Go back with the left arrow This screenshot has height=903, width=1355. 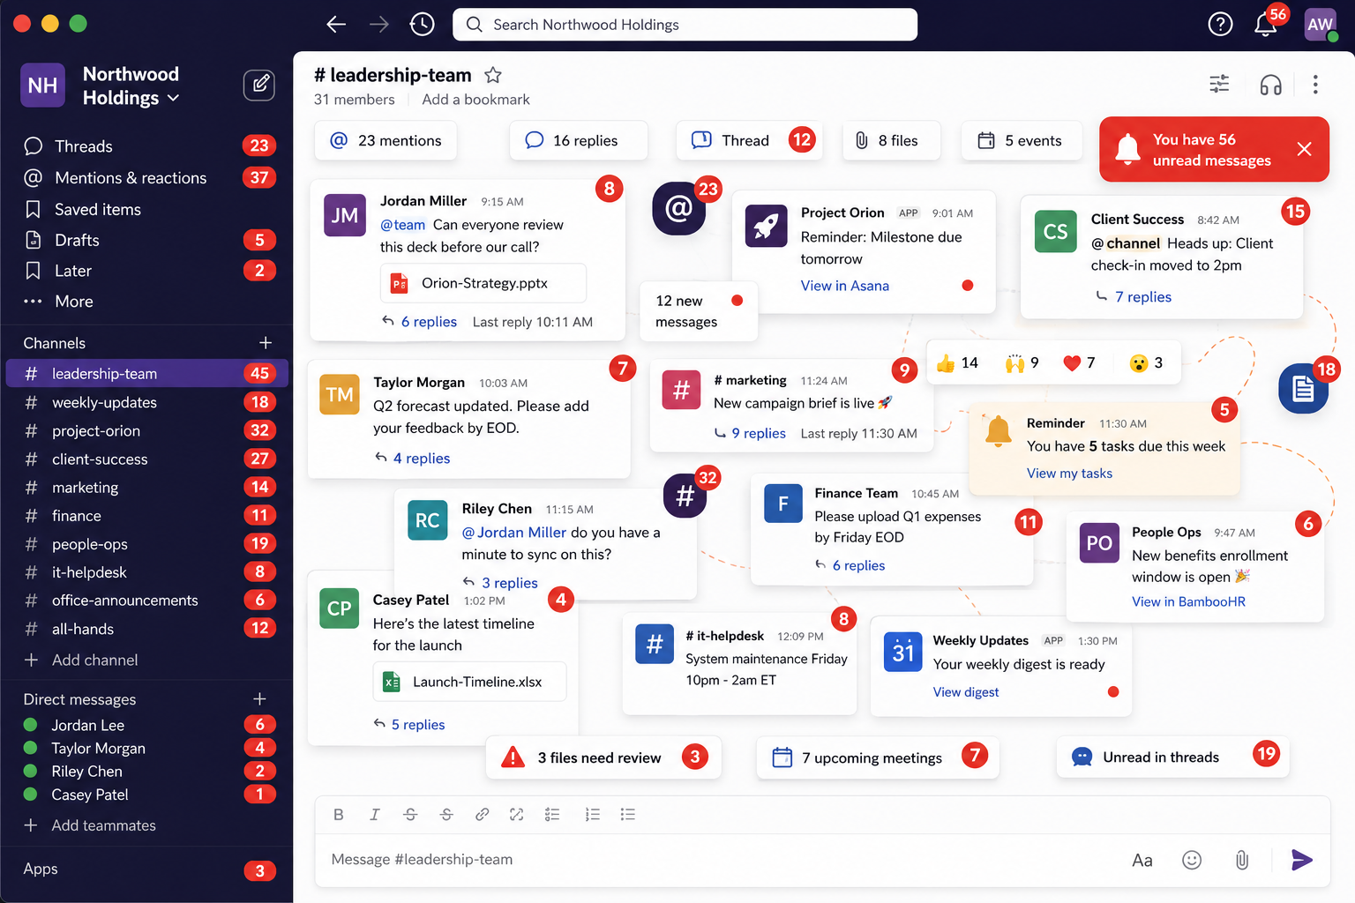(x=336, y=25)
